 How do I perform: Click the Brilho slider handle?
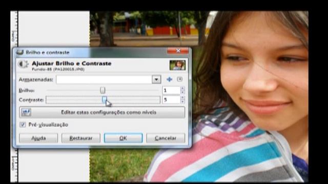tap(102, 90)
